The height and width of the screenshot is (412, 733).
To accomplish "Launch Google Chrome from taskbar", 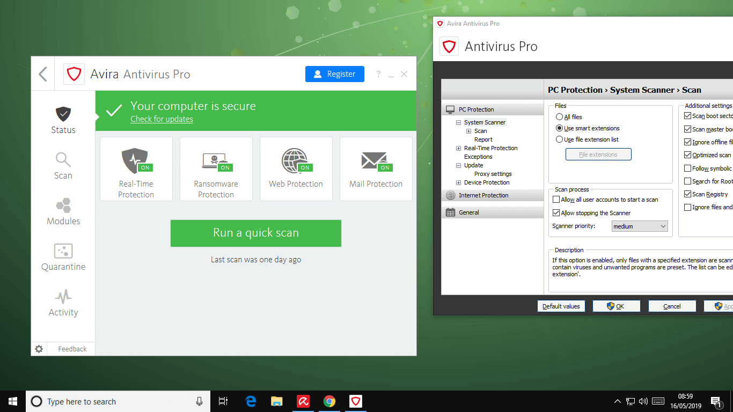I will point(329,401).
